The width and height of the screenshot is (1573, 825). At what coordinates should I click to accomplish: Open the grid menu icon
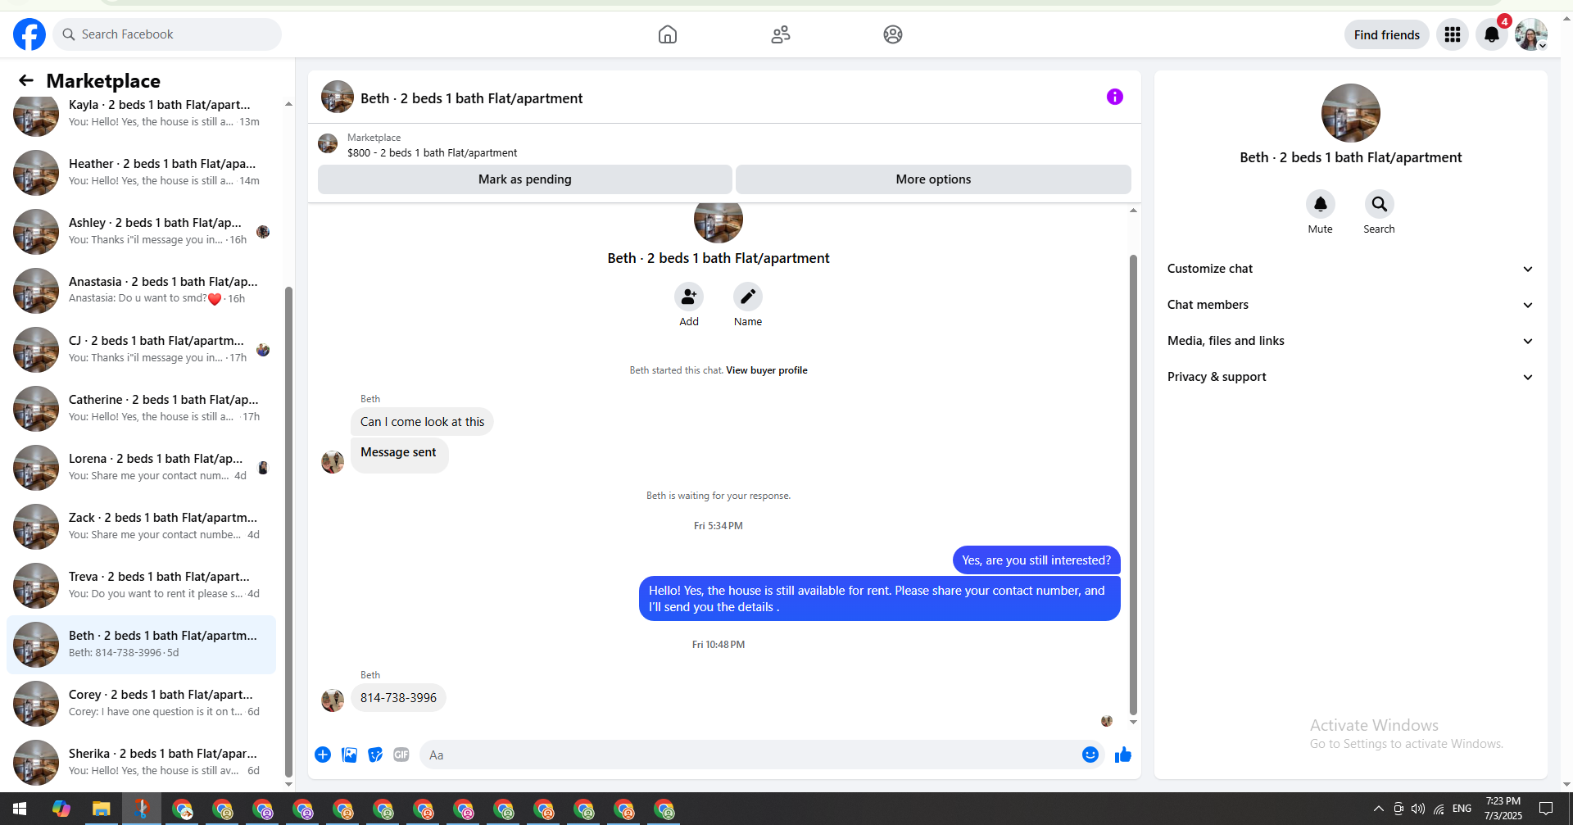[1453, 34]
